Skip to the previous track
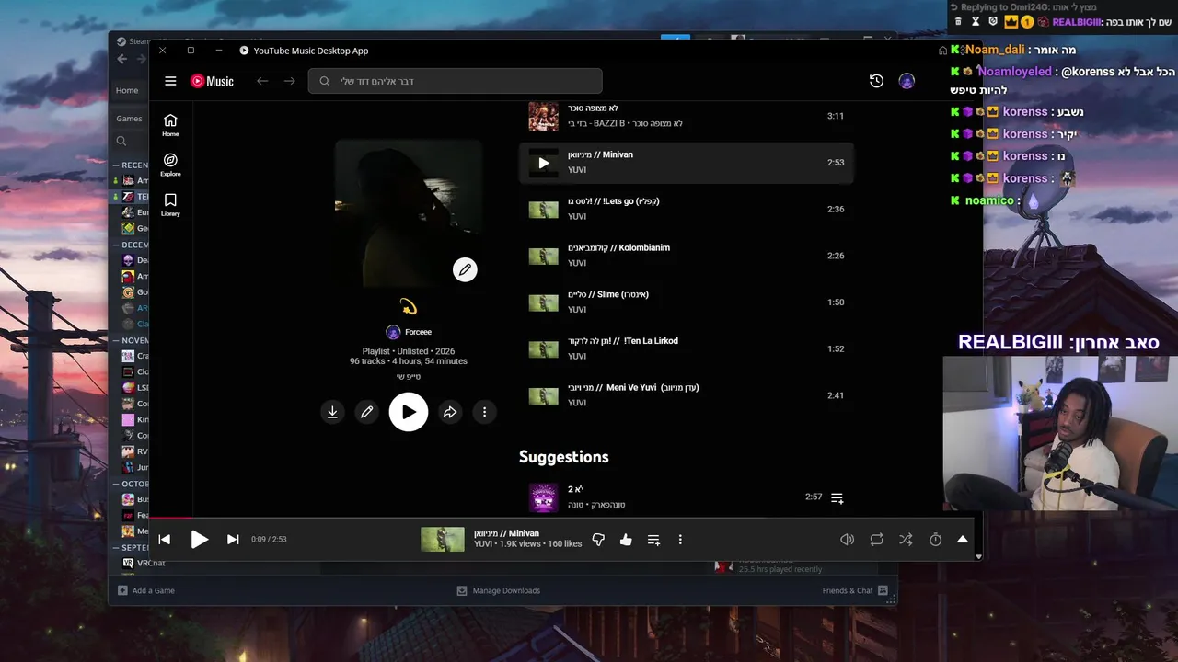The height and width of the screenshot is (662, 1178). click(x=165, y=540)
